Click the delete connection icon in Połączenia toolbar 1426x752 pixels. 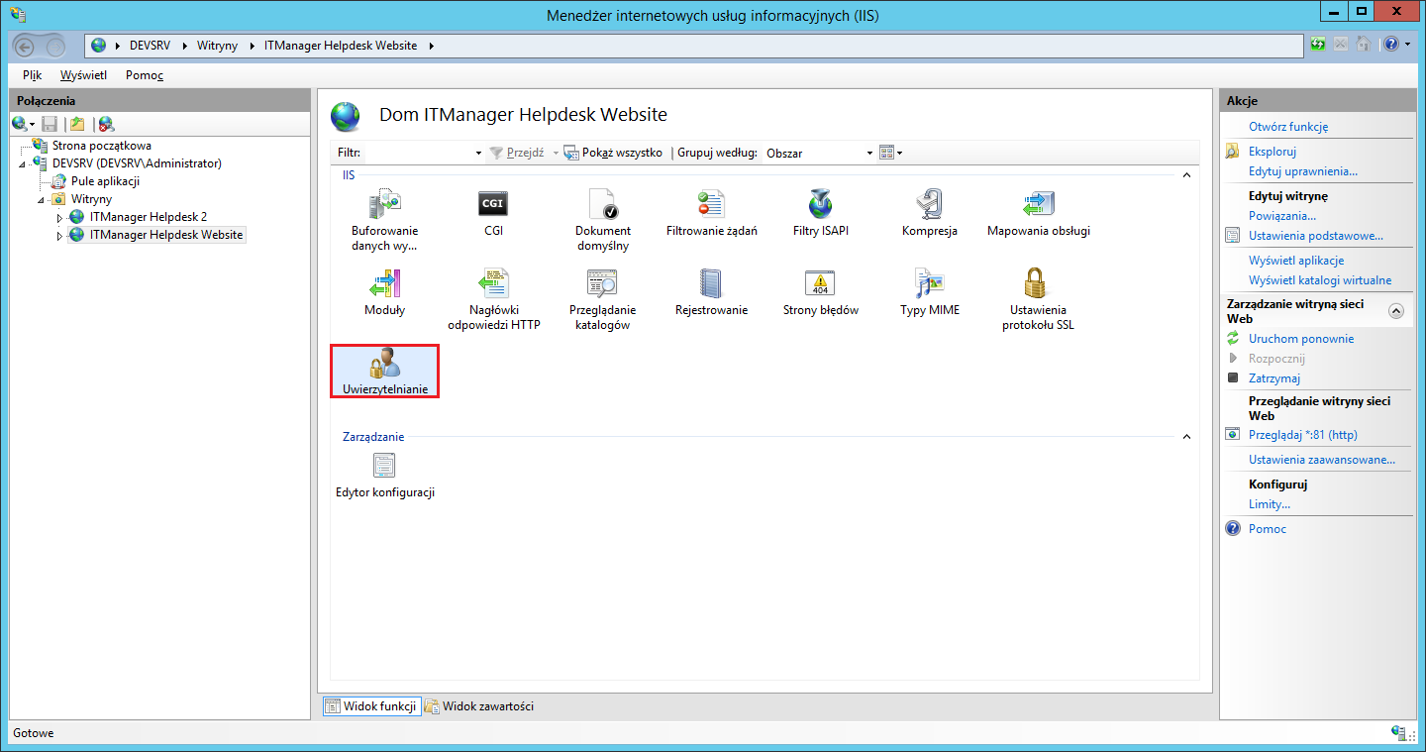coord(106,124)
